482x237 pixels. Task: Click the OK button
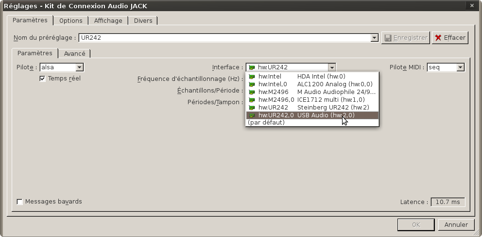click(x=416, y=225)
